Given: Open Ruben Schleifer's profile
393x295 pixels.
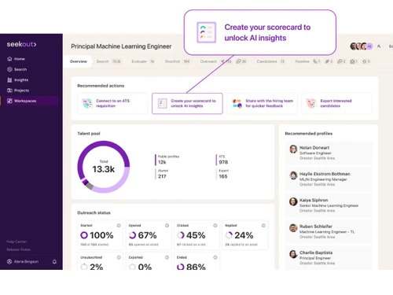Looking at the screenshot, I should point(329,231).
